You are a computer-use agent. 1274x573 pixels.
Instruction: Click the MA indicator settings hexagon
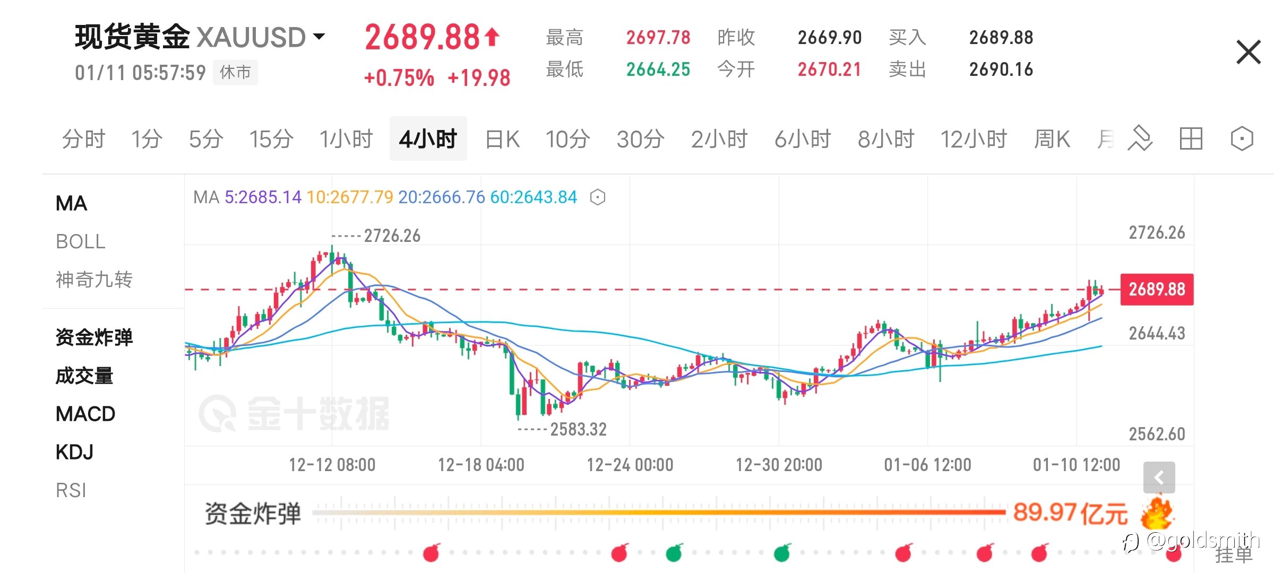coord(598,197)
